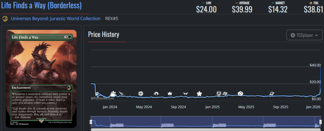Click the Price History heading

pyautogui.click(x=103, y=34)
